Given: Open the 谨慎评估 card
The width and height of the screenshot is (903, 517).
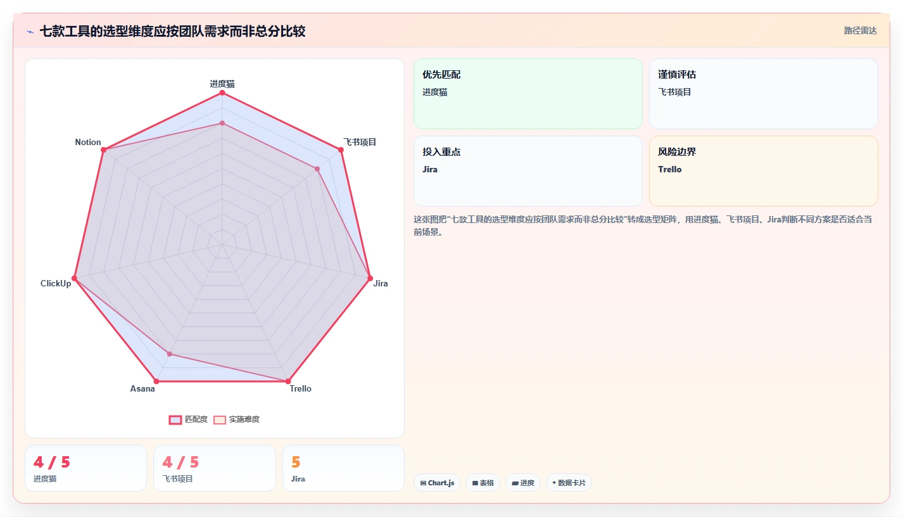Looking at the screenshot, I should click(x=764, y=94).
